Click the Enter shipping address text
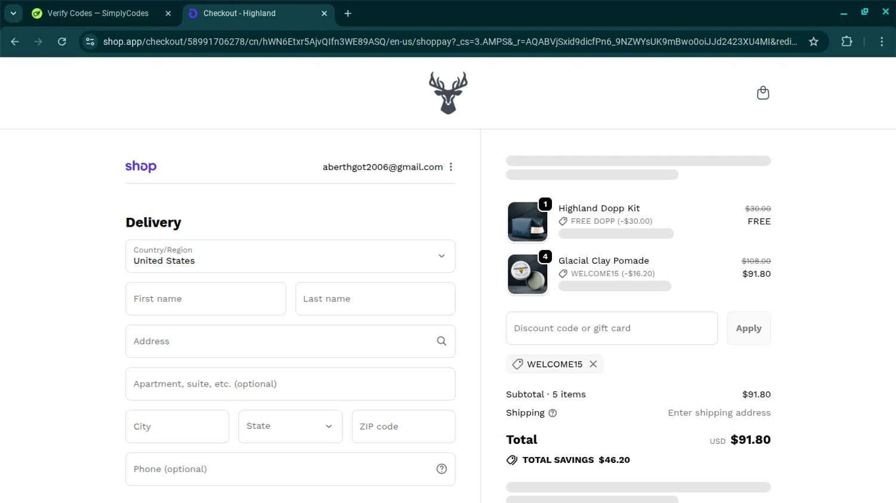Image resolution: width=896 pixels, height=503 pixels. (x=719, y=413)
